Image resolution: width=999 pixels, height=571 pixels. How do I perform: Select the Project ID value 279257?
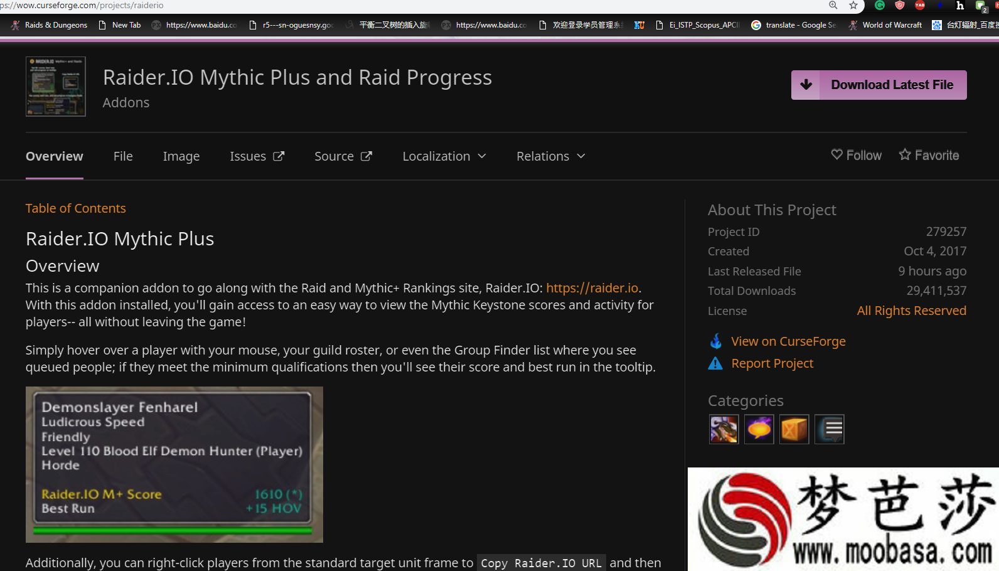[946, 232]
